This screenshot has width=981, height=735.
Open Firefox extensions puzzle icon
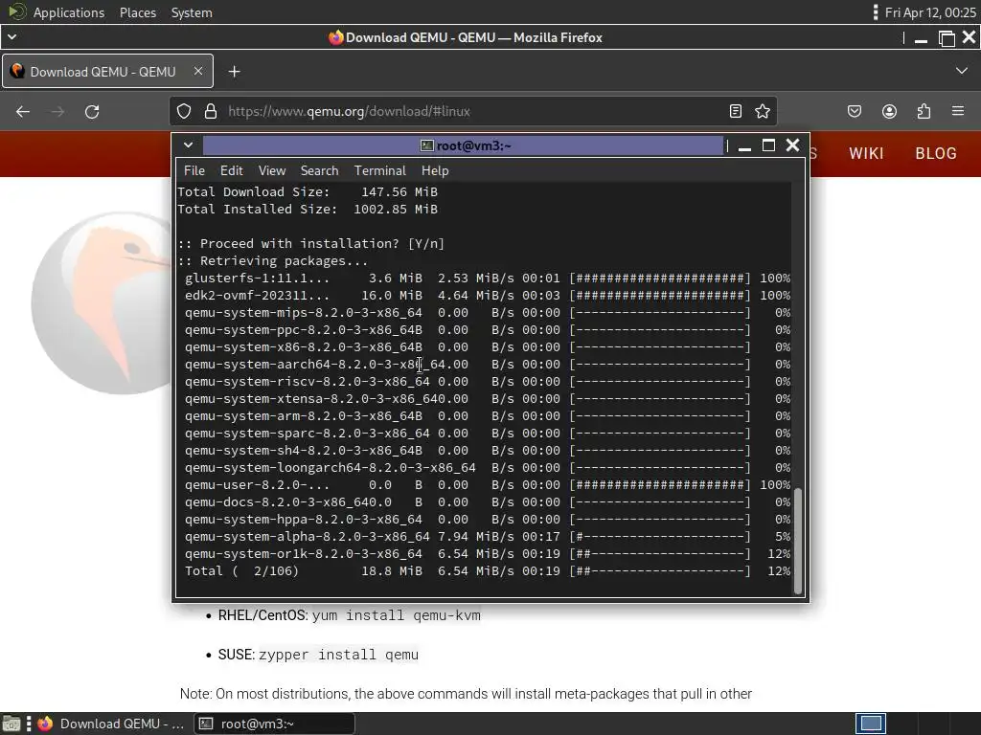coord(924,111)
